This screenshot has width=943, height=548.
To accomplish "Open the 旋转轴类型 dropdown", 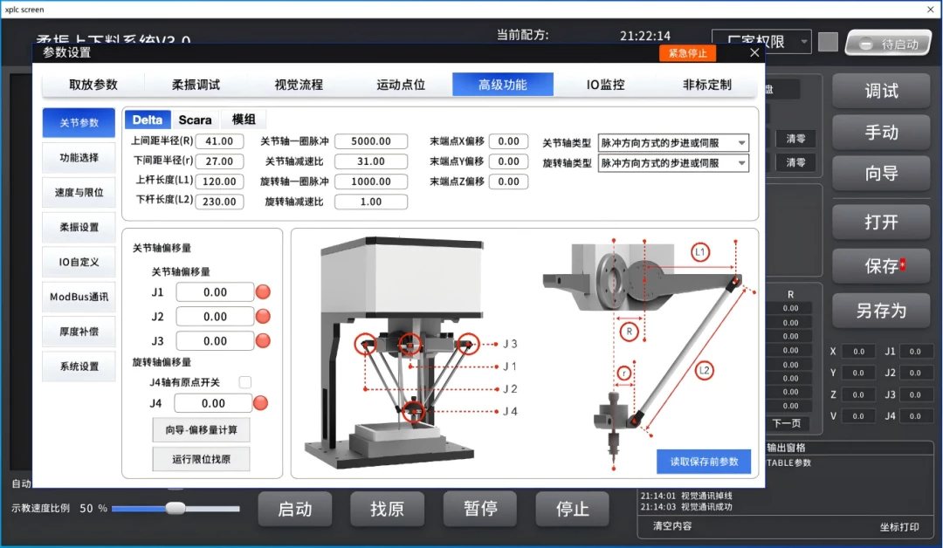I will (673, 163).
